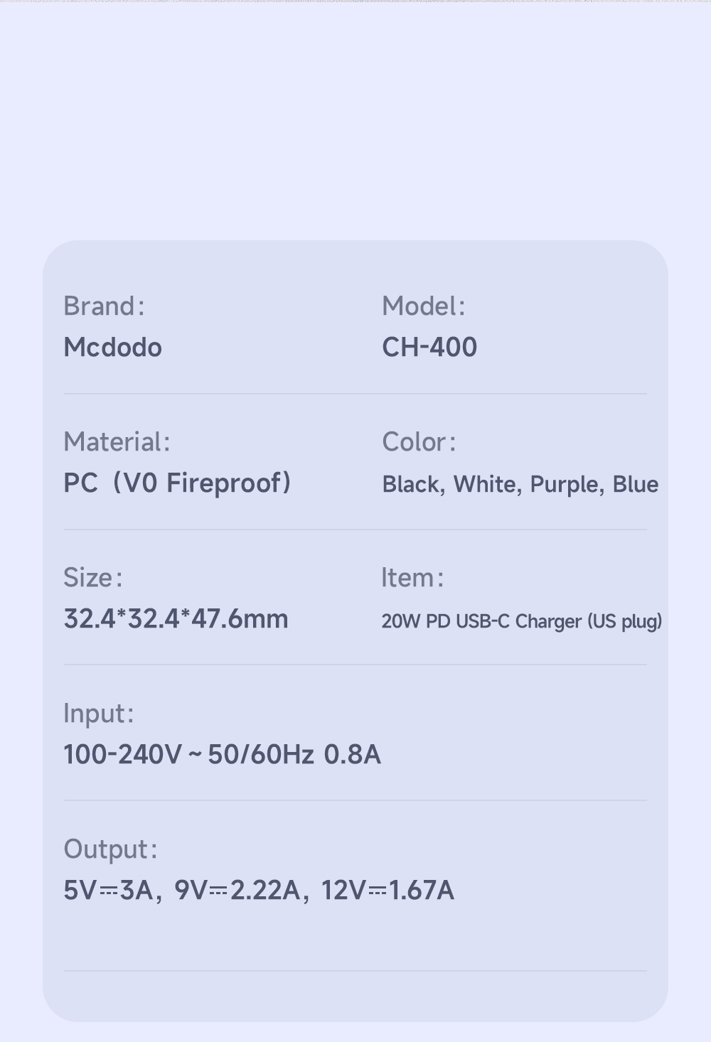The image size is (711, 1042).
Task: Click the "Material:" label
Action: [x=117, y=442]
